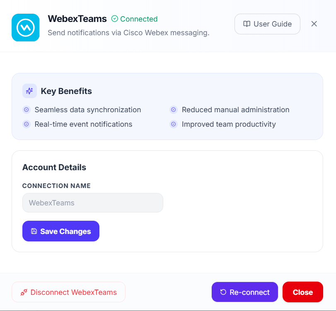Click the green Connected check icon

click(x=115, y=19)
